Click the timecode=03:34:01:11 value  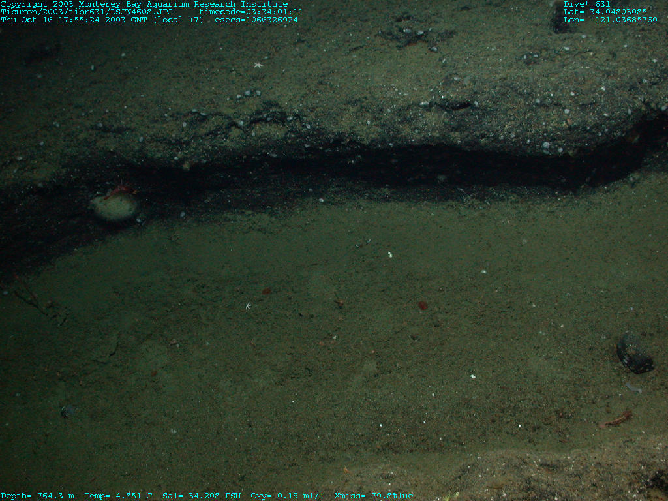click(251, 12)
